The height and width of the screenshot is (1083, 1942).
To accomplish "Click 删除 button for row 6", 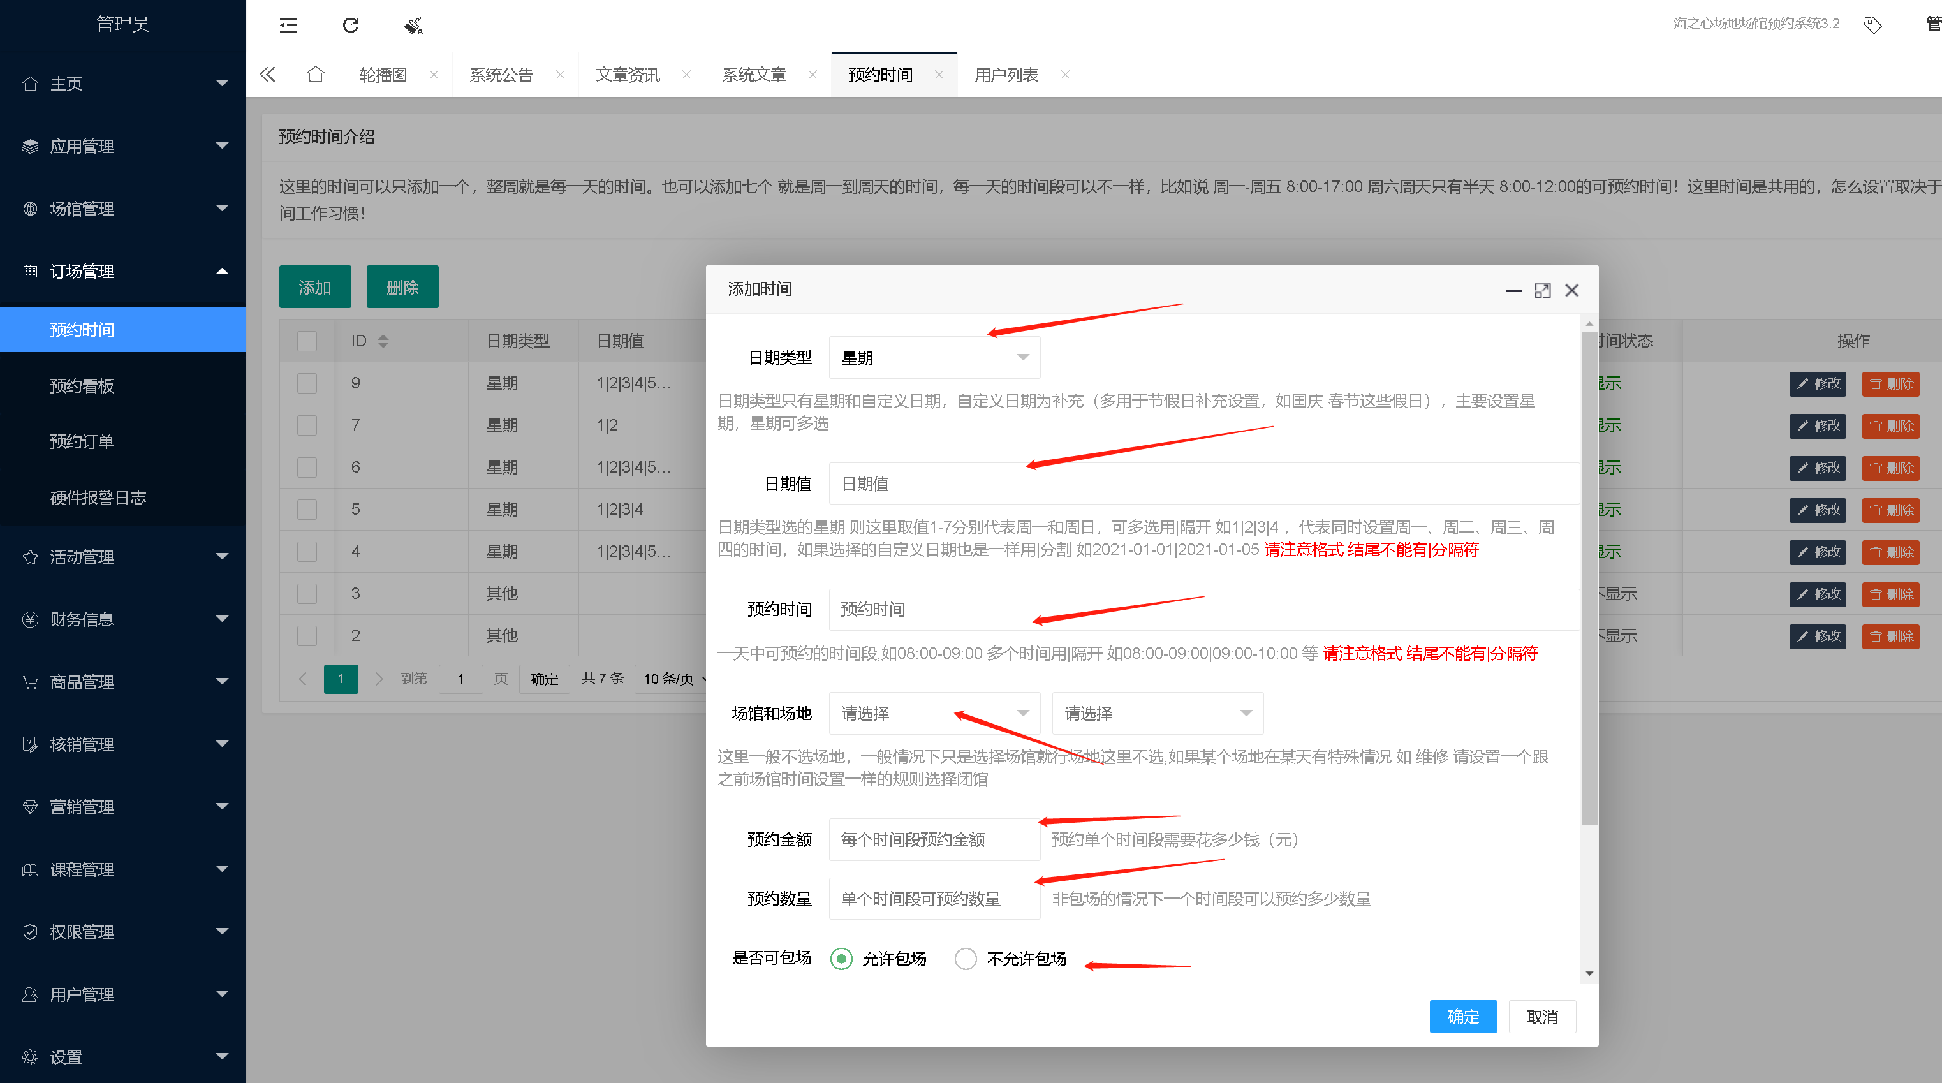I will click(x=1891, y=468).
